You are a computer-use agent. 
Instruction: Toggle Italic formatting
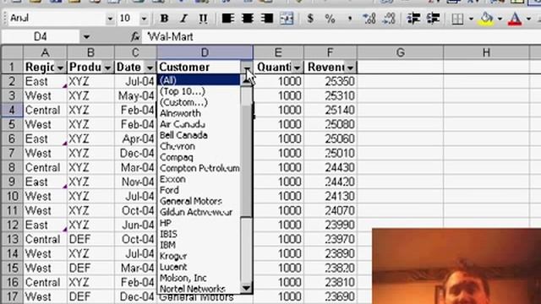(183, 19)
